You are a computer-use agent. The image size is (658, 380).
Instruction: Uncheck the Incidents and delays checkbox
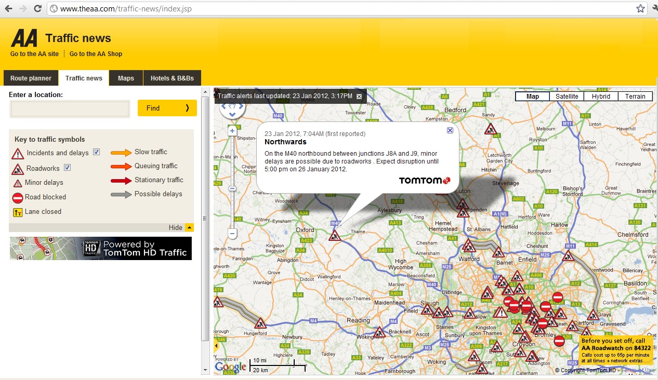click(x=96, y=152)
